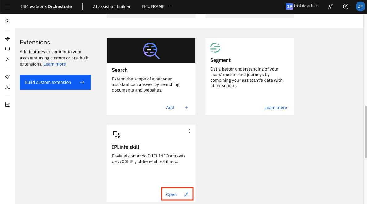
Task: Click the IPLinfo skill card title
Action: coord(125,147)
